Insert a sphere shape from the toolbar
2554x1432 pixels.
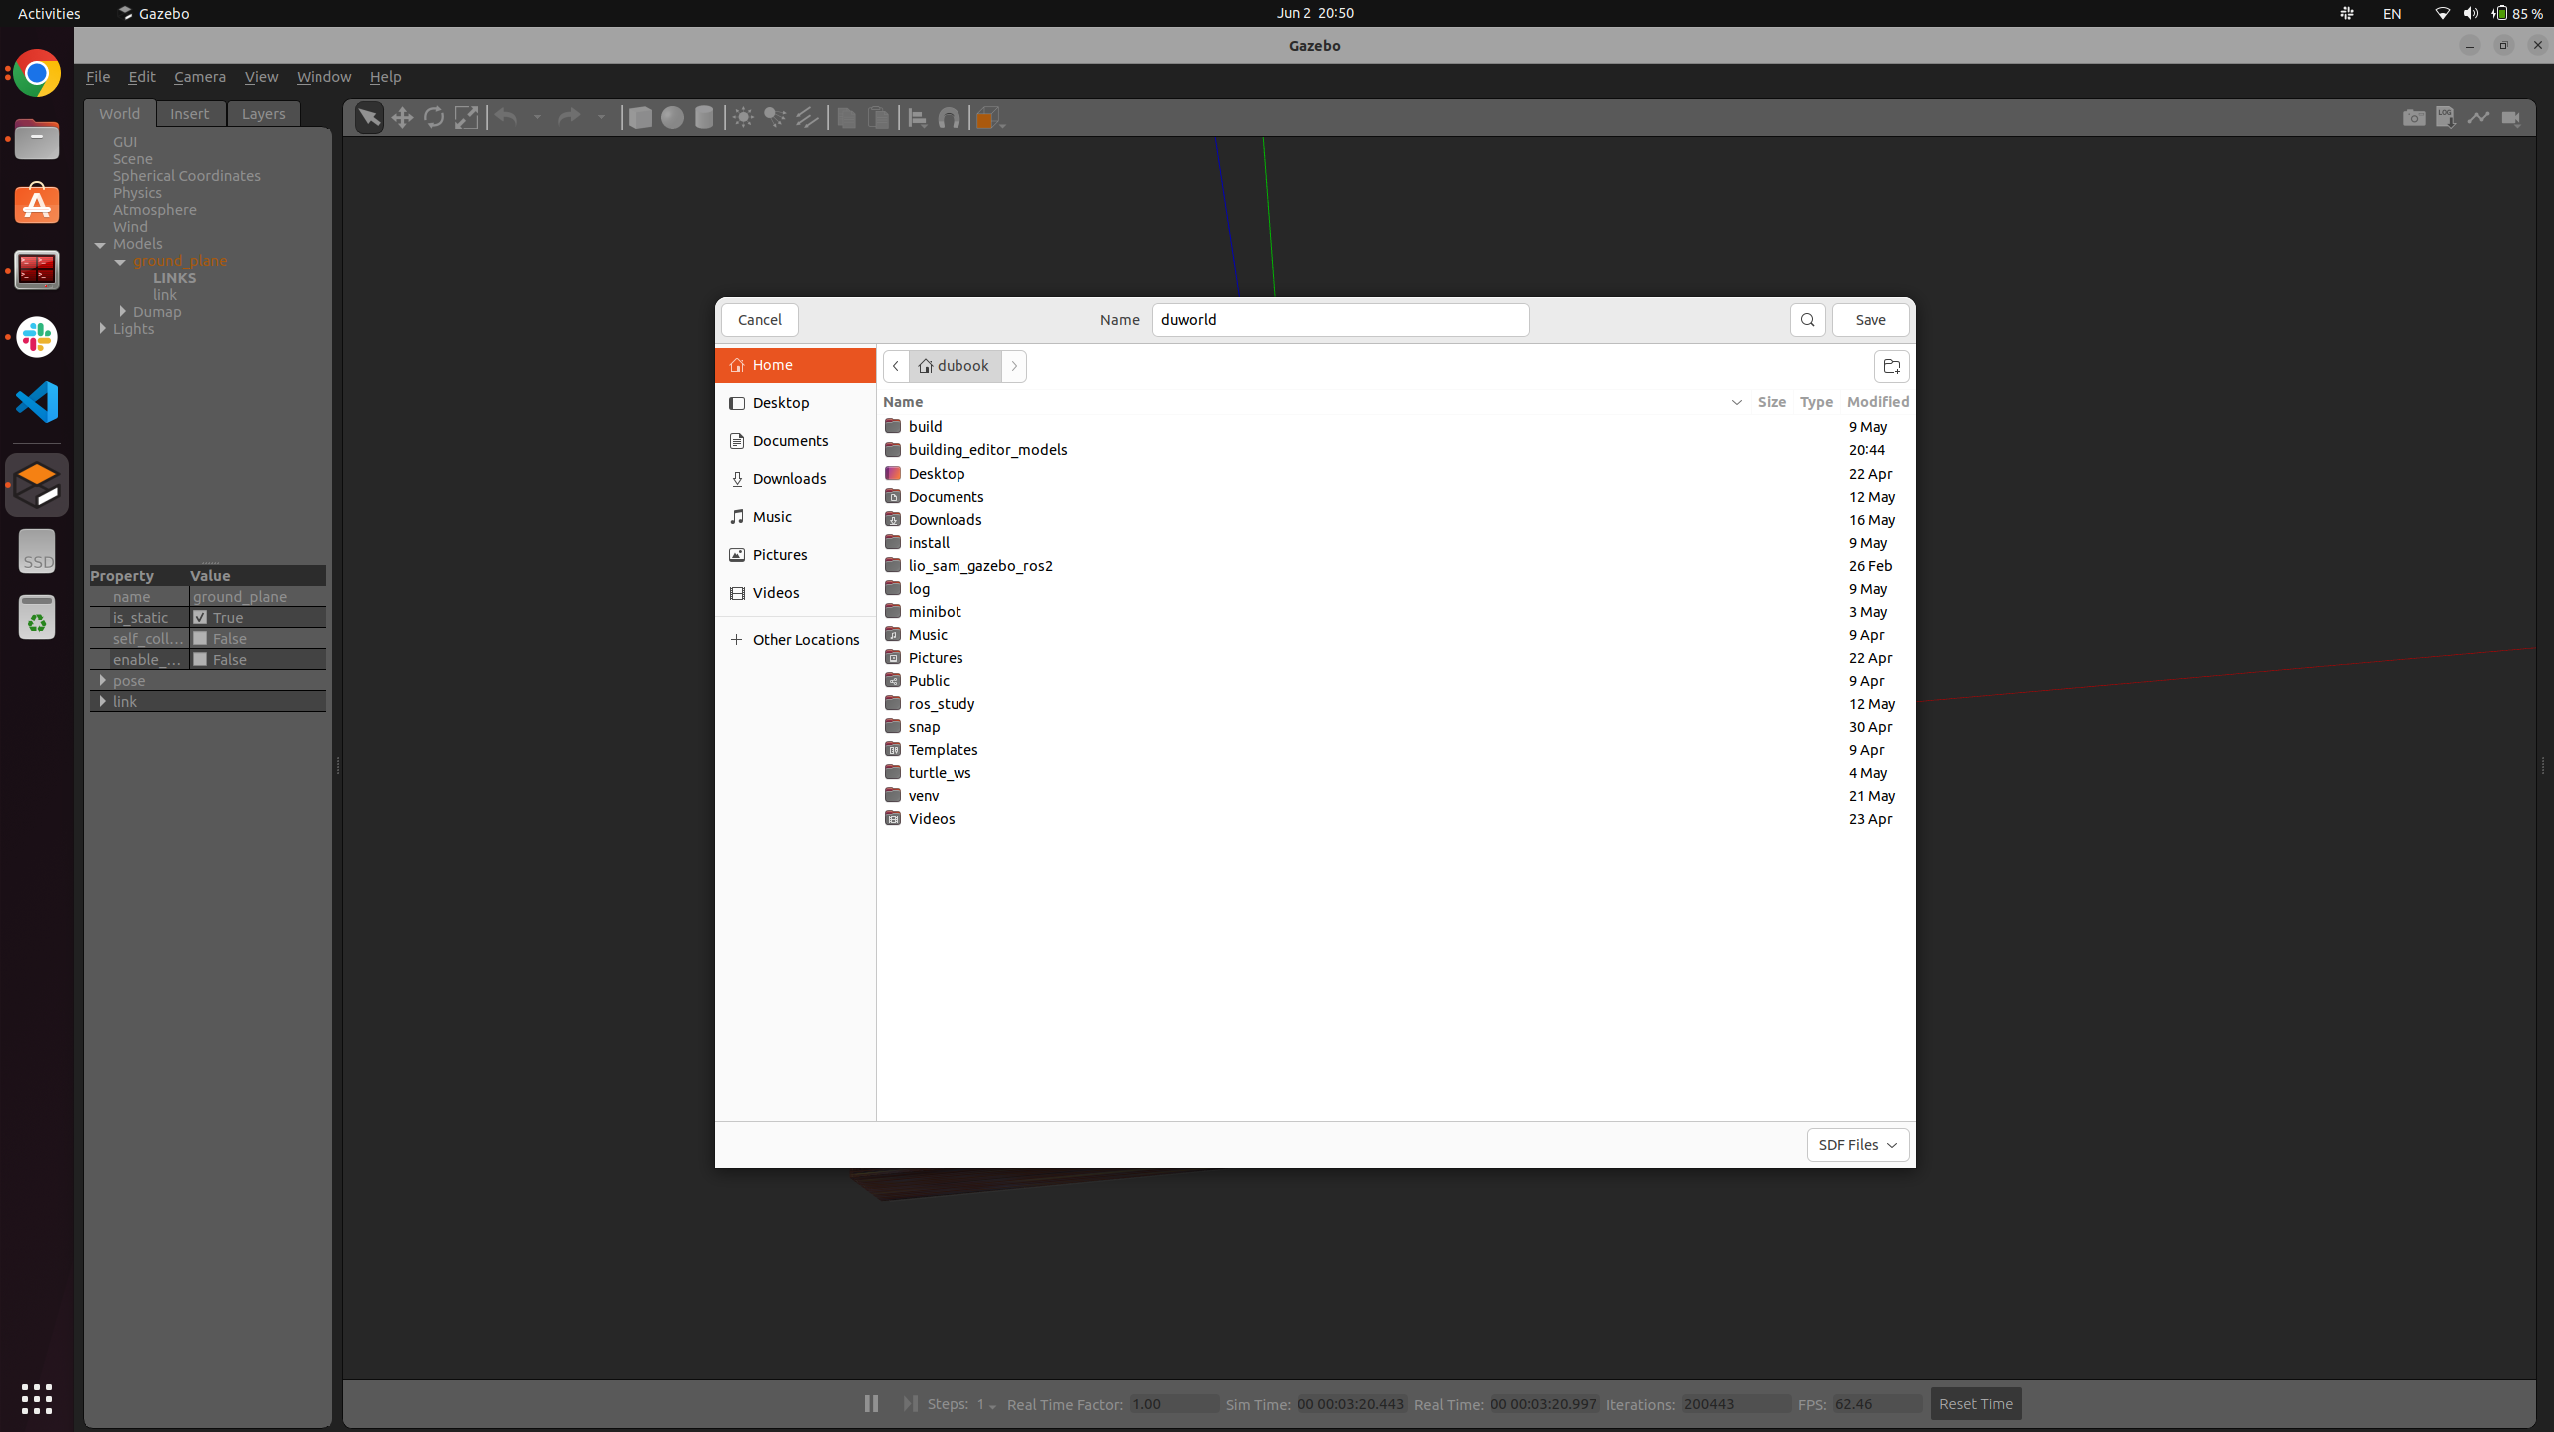pos(672,118)
